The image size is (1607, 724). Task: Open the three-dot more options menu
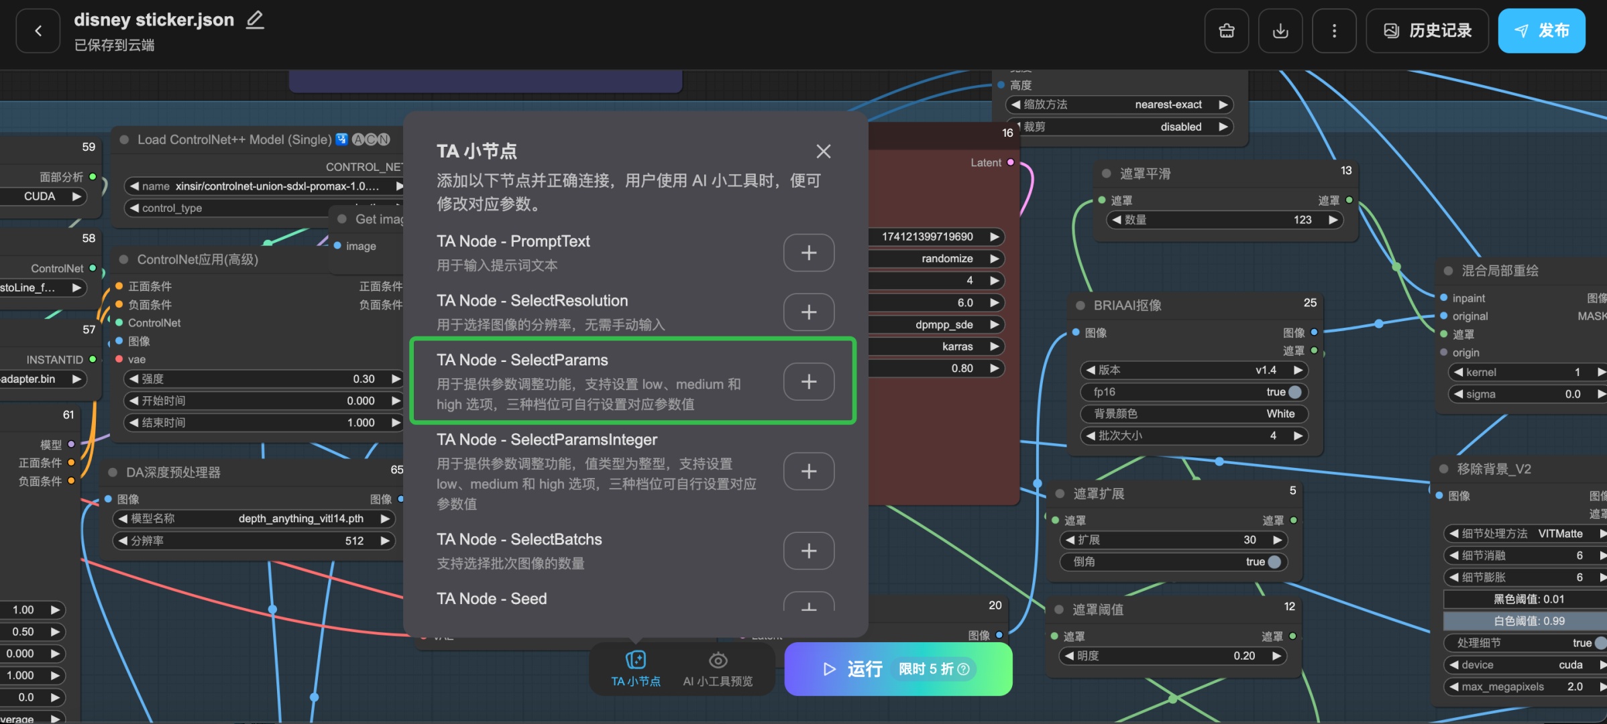point(1333,31)
